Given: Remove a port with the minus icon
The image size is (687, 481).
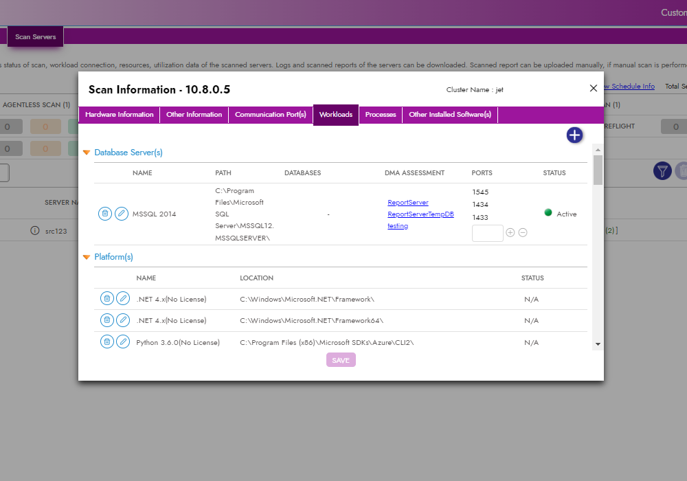Looking at the screenshot, I should click(523, 233).
